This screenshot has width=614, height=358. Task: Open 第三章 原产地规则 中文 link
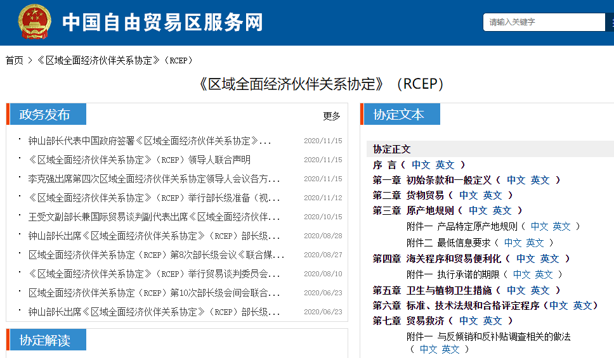pyautogui.click(x=478, y=210)
